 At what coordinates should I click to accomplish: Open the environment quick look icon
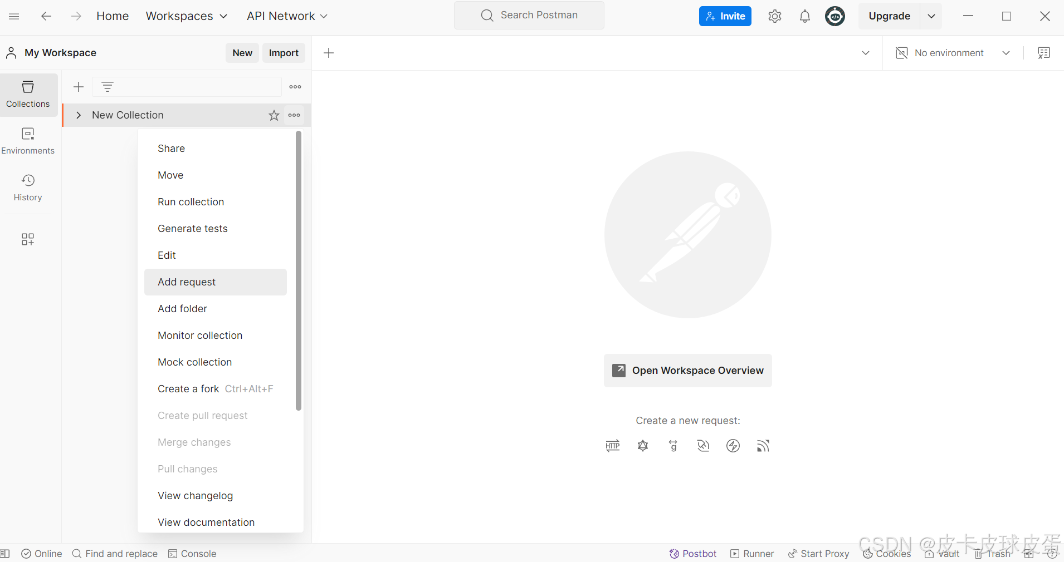point(1044,53)
